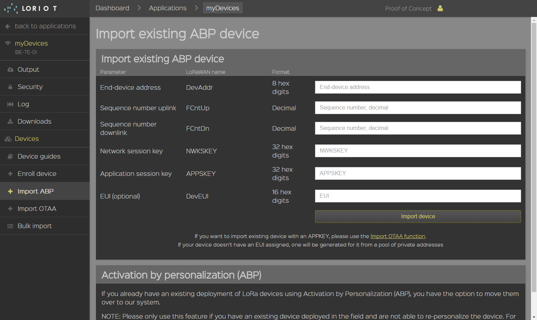
Task: Focus the EUI input field
Action: coord(418,196)
